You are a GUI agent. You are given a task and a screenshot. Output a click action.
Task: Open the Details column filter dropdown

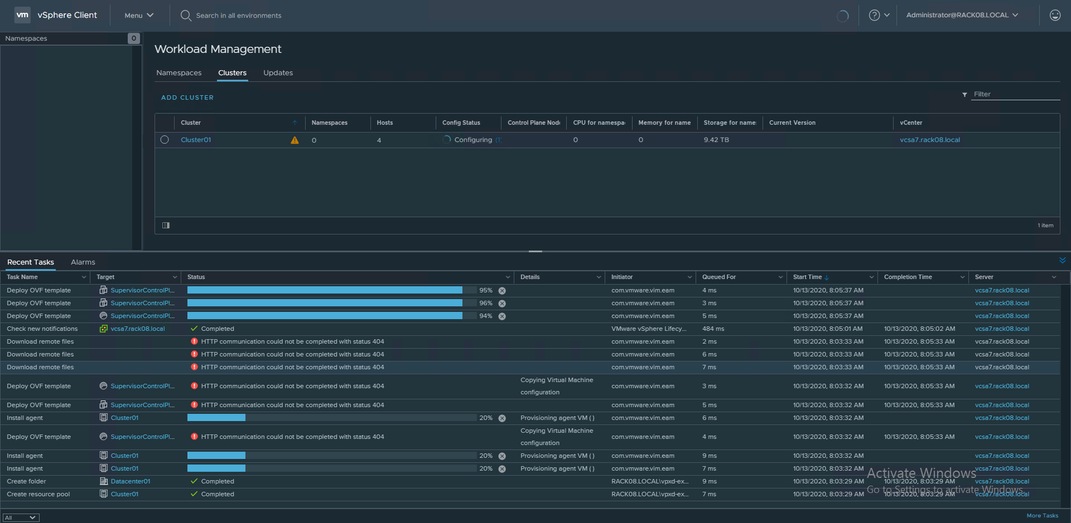point(599,277)
